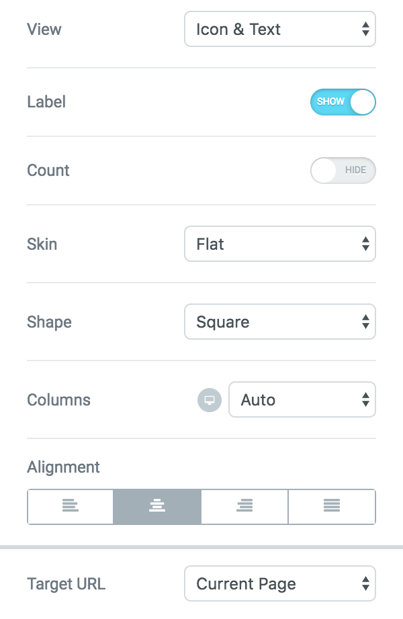Expand the Target URL Current Page dropdown
This screenshot has height=619, width=403.
point(279,584)
